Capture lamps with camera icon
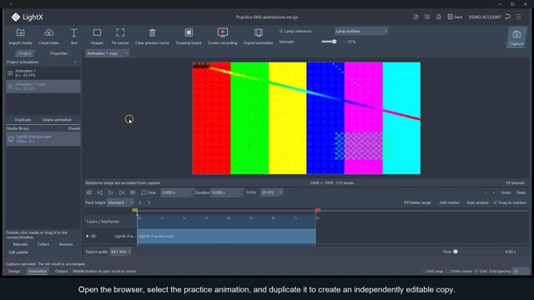The width and height of the screenshot is (534, 300). (x=516, y=37)
